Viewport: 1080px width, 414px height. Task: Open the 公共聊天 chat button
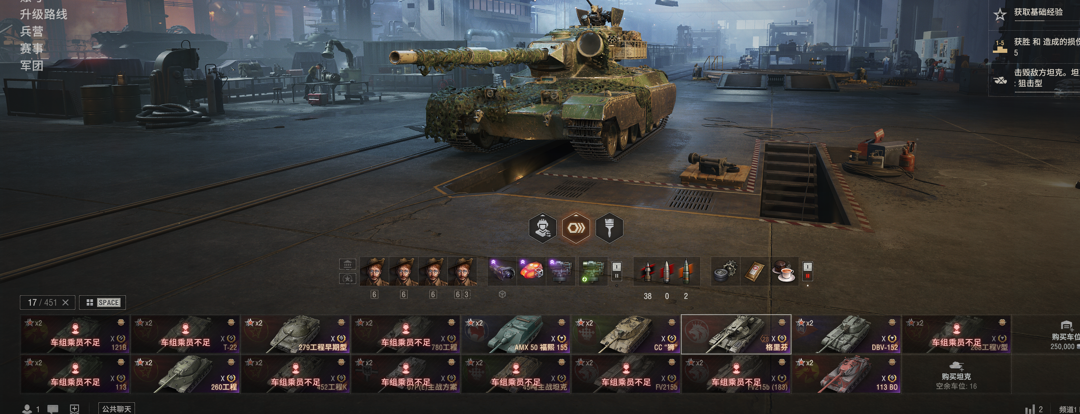click(116, 409)
